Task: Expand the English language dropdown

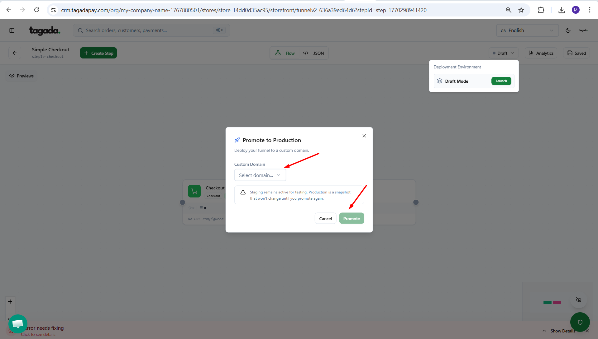Action: 527,30
